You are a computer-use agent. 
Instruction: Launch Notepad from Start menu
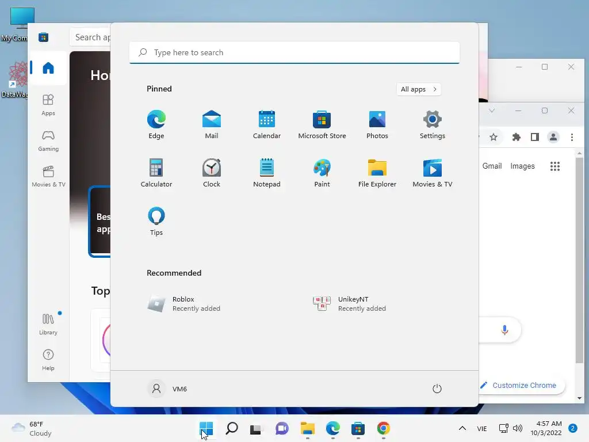[267, 173]
